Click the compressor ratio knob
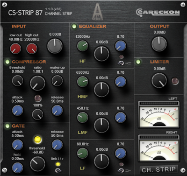The height and width of the screenshot is (176, 187). pos(37,83)
